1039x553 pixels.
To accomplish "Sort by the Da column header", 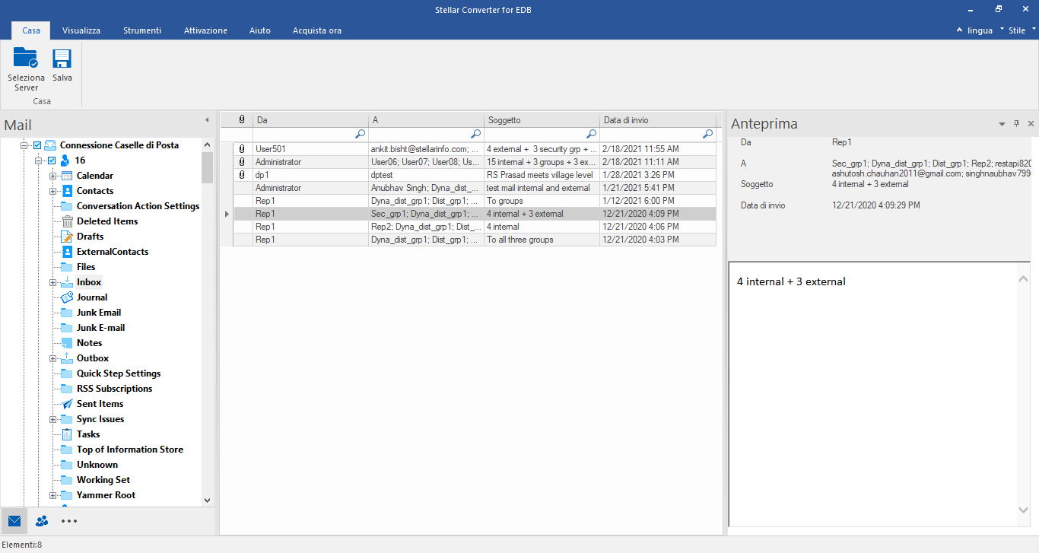I will (310, 120).
